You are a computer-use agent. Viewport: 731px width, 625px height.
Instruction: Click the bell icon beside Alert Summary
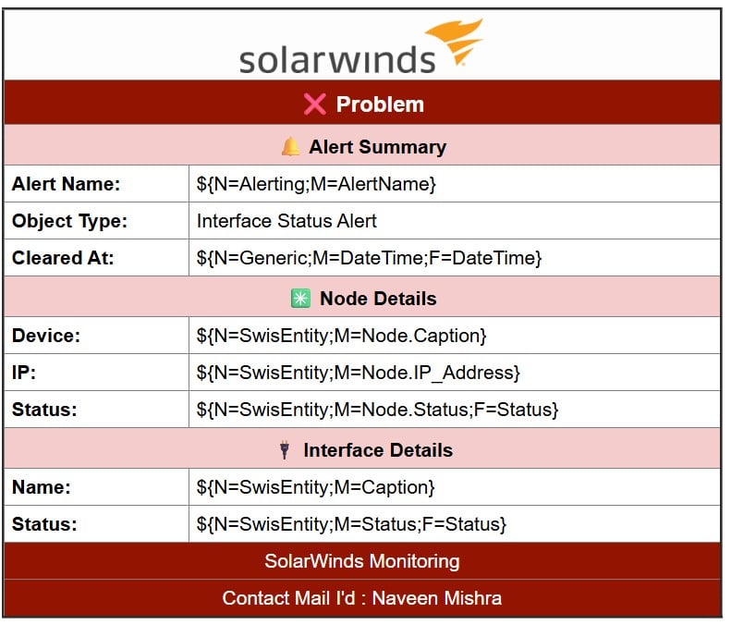(291, 147)
